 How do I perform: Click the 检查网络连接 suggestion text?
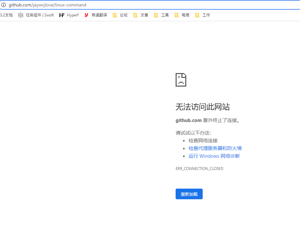[x=203, y=141]
